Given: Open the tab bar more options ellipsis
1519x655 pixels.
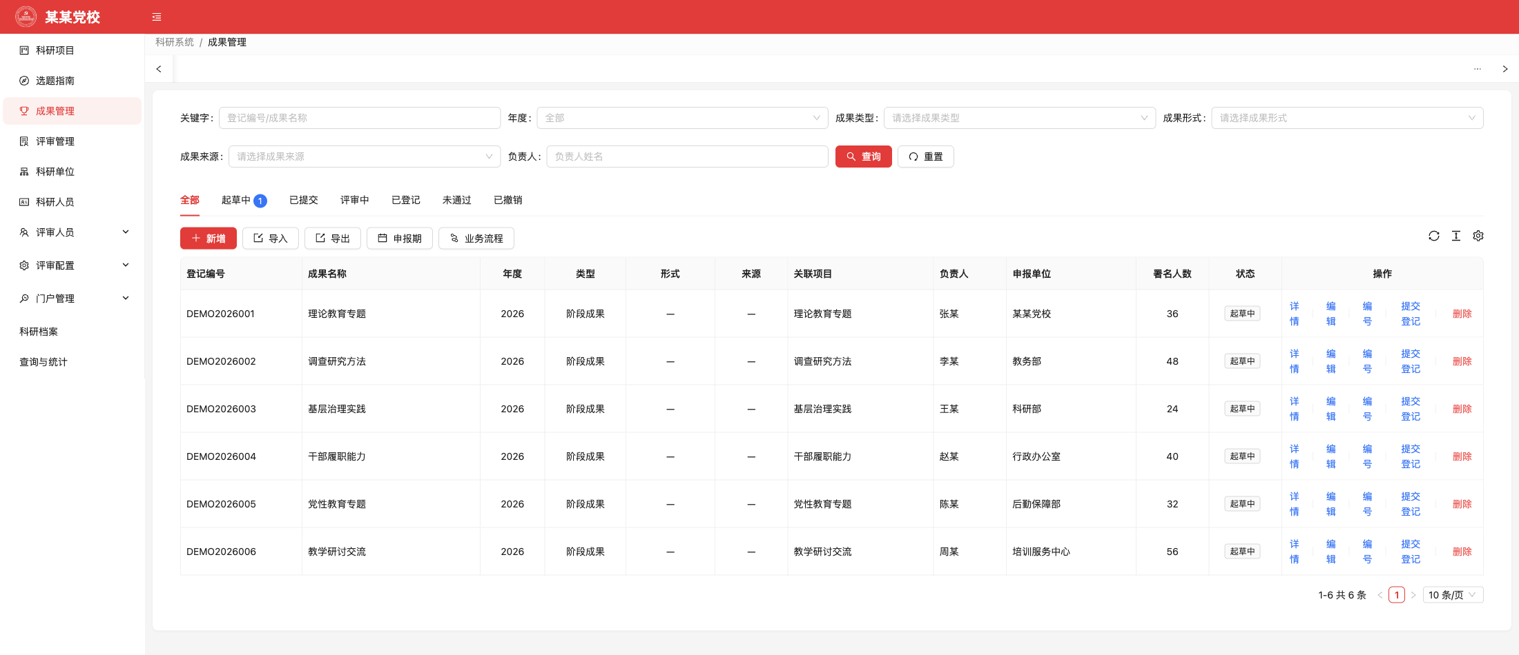Looking at the screenshot, I should pos(1478,69).
